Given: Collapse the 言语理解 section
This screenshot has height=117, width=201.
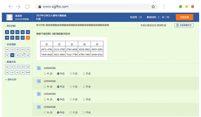Looking at the screenshot, I should point(11,44).
